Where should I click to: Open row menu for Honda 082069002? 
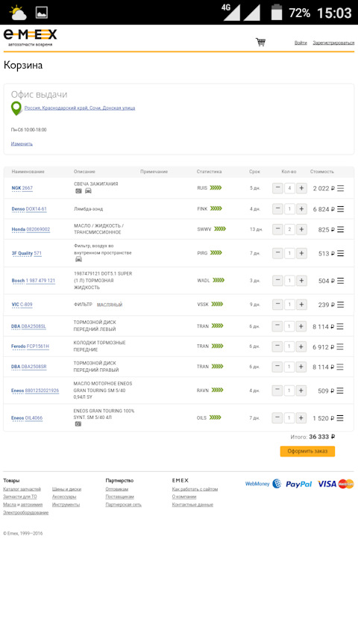point(341,229)
